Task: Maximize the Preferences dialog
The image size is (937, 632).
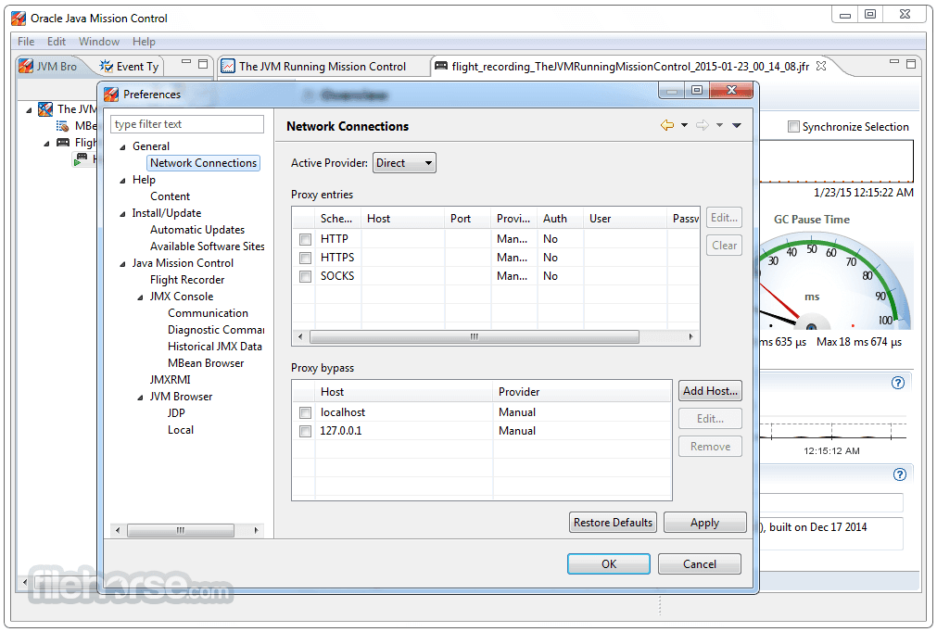Action: [x=697, y=90]
